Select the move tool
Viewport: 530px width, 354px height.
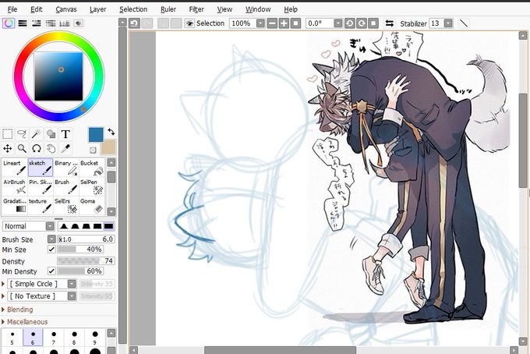point(8,148)
